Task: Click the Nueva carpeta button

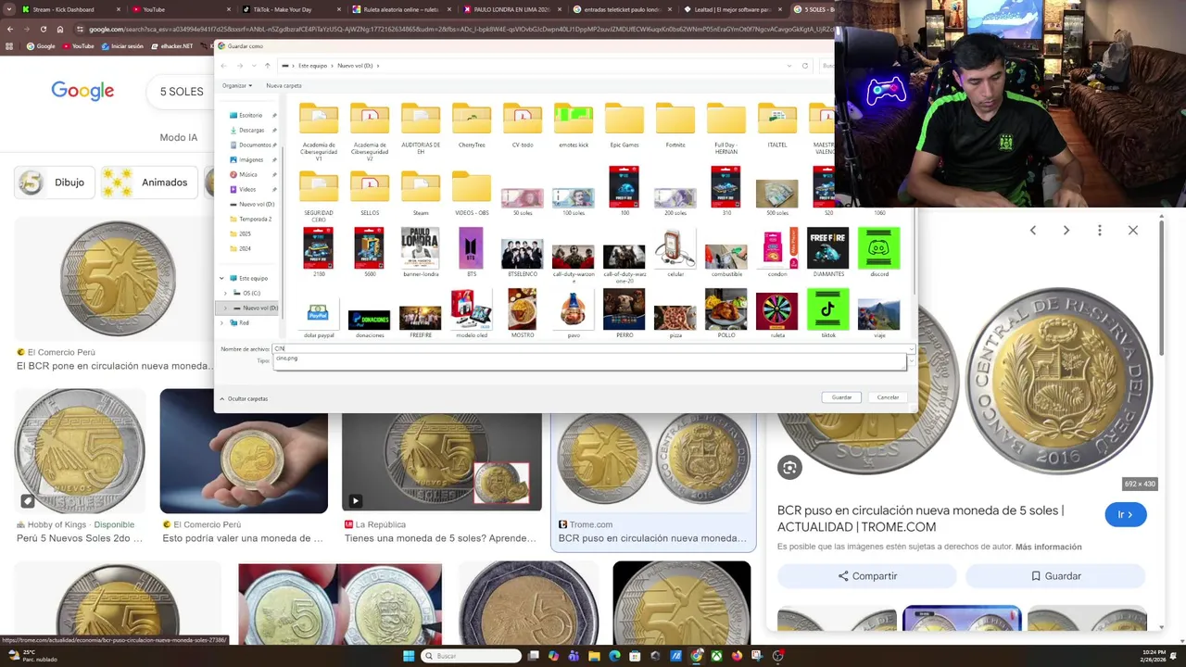Action: pyautogui.click(x=284, y=85)
